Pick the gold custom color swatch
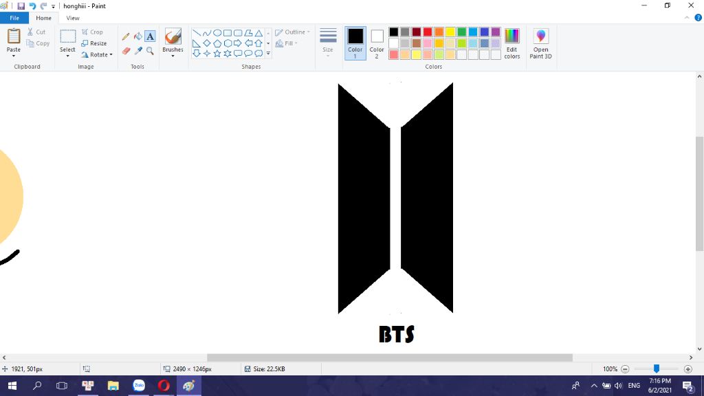Viewport: 704px width, 396px height. click(439, 43)
